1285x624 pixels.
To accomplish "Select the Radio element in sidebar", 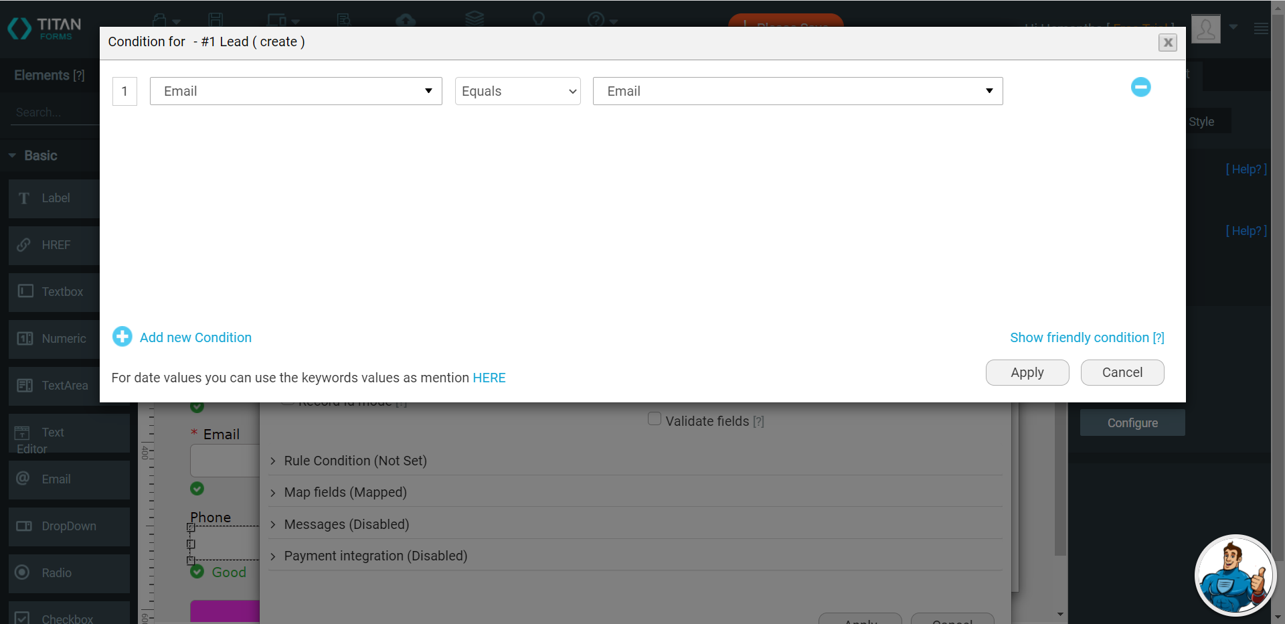I will click(55, 573).
